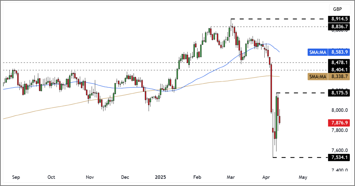Viewport: 355px width, 186px height.
Task: Click the Dec label on time axis
Action: point(125,177)
